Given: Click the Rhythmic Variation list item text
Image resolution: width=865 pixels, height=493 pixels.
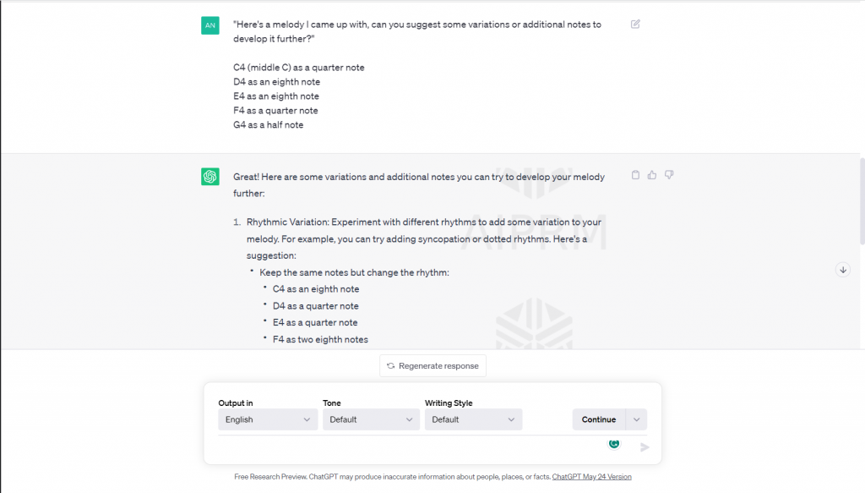Looking at the screenshot, I should tap(422, 230).
